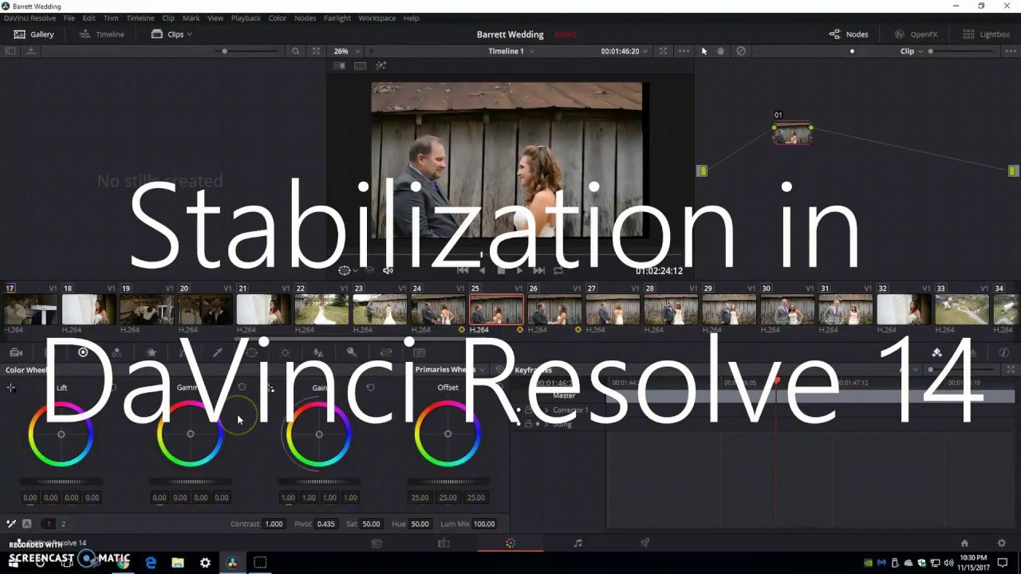Select clip 26 thumbnail
The image size is (1021, 574).
[554, 309]
